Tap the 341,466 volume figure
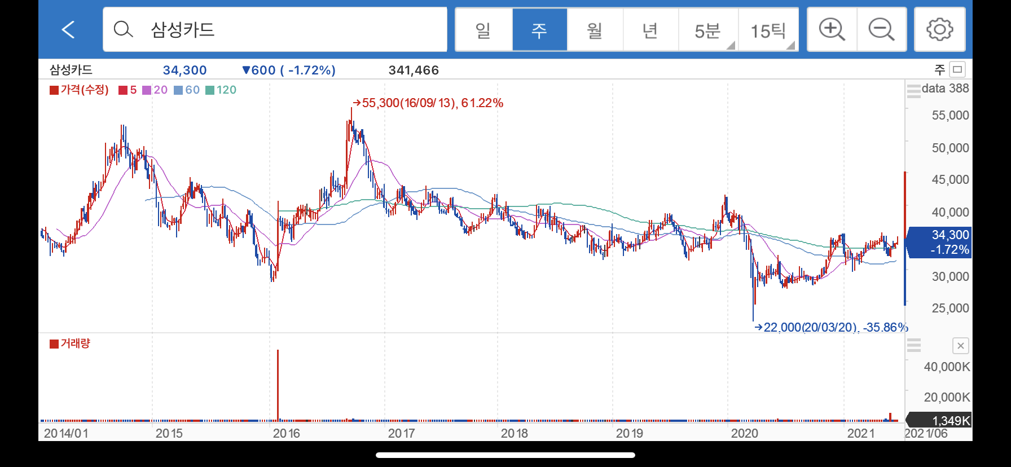The width and height of the screenshot is (1011, 467). click(414, 70)
